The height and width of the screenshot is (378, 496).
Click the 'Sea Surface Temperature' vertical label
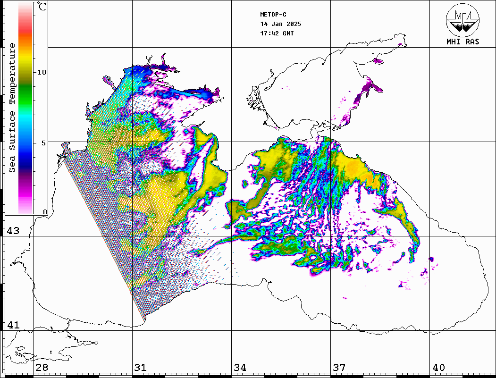click(x=12, y=108)
